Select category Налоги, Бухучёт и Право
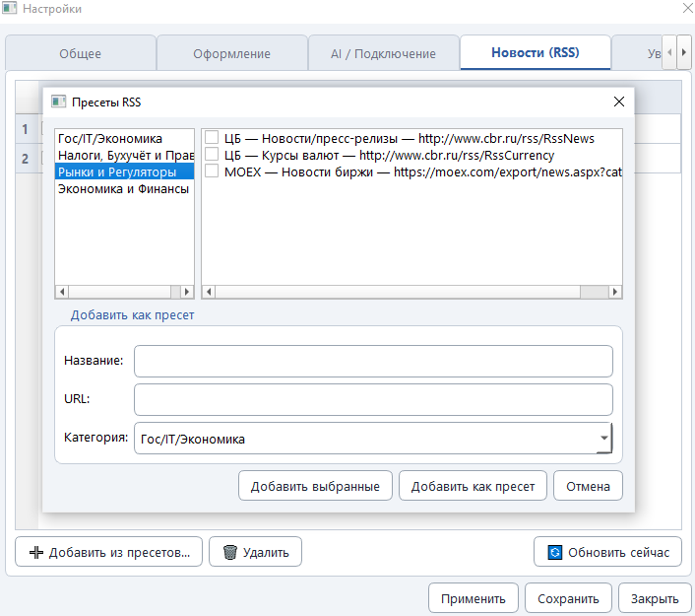 [124, 156]
